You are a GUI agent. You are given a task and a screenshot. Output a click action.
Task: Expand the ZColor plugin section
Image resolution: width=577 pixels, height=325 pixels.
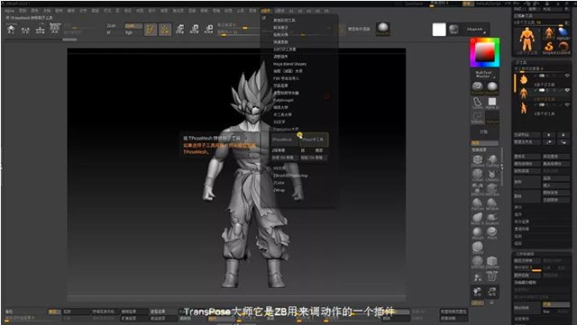point(279,183)
